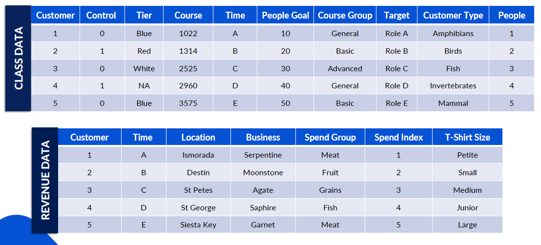This screenshot has width=541, height=245.
Task: Select the "Amphibians" customer type cell
Action: point(453,34)
